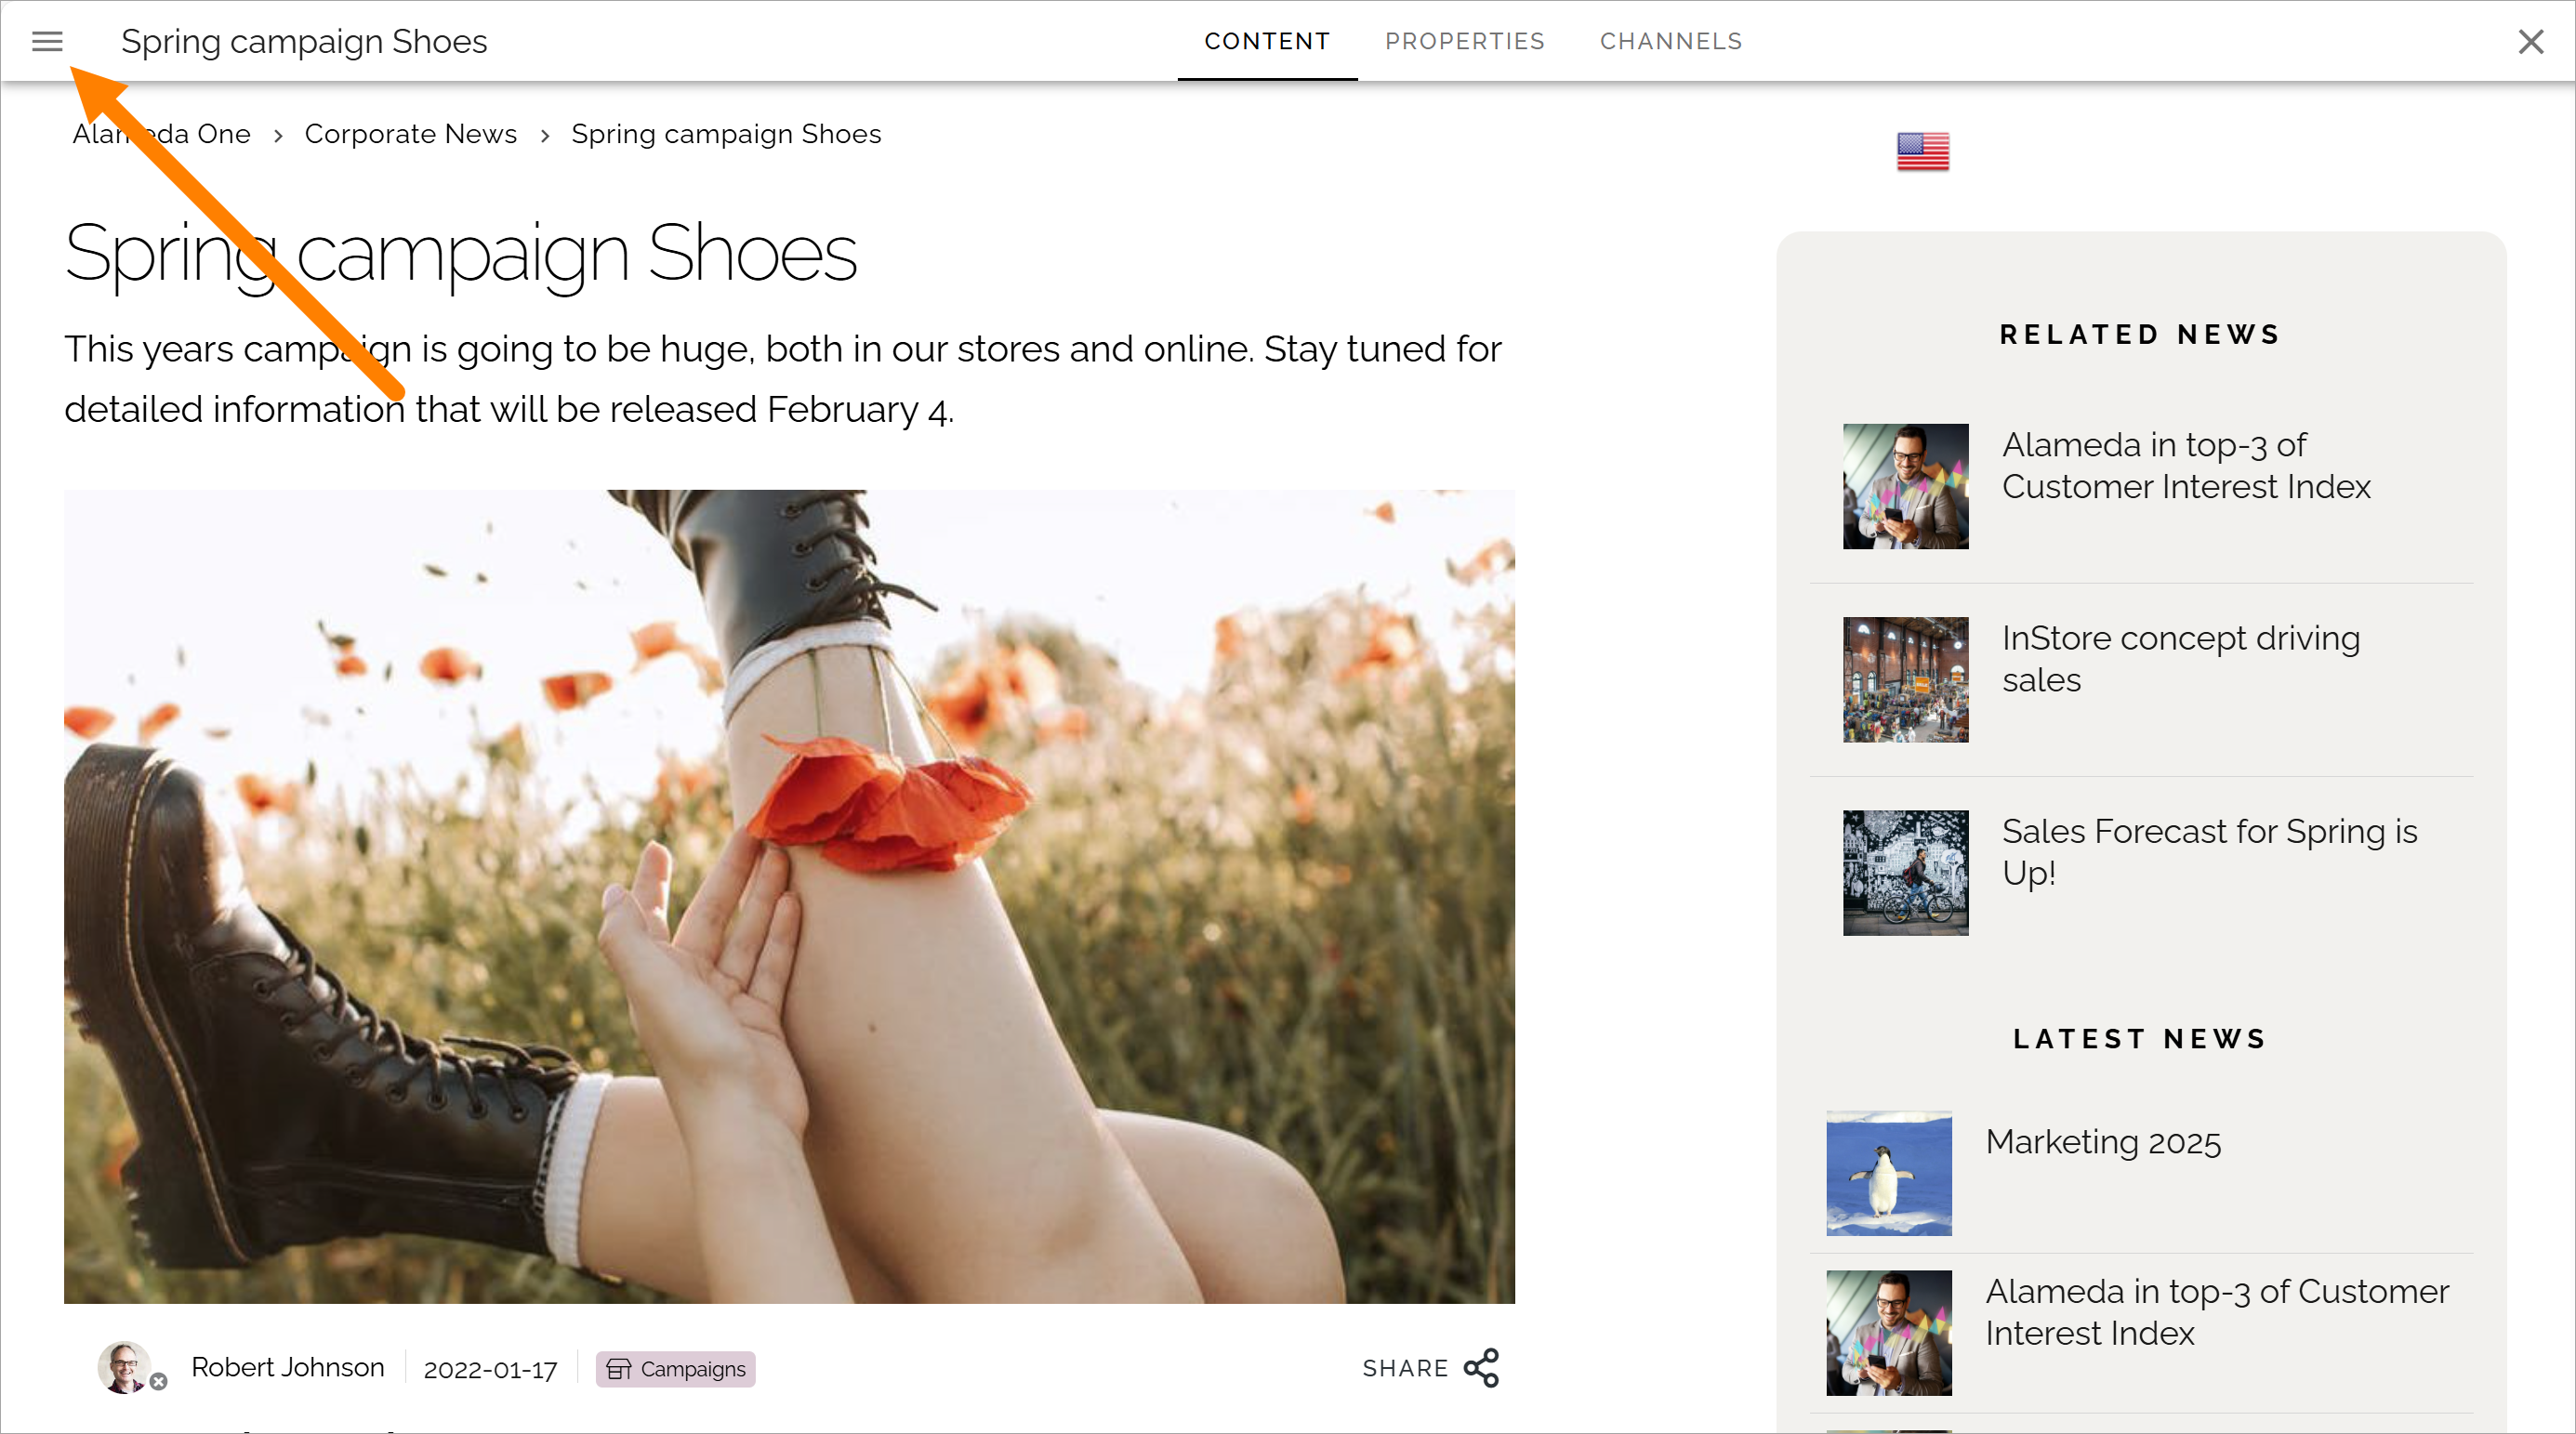Click the Spring campaign Shoes toolbar title
This screenshot has width=2576, height=1434.
[x=304, y=41]
